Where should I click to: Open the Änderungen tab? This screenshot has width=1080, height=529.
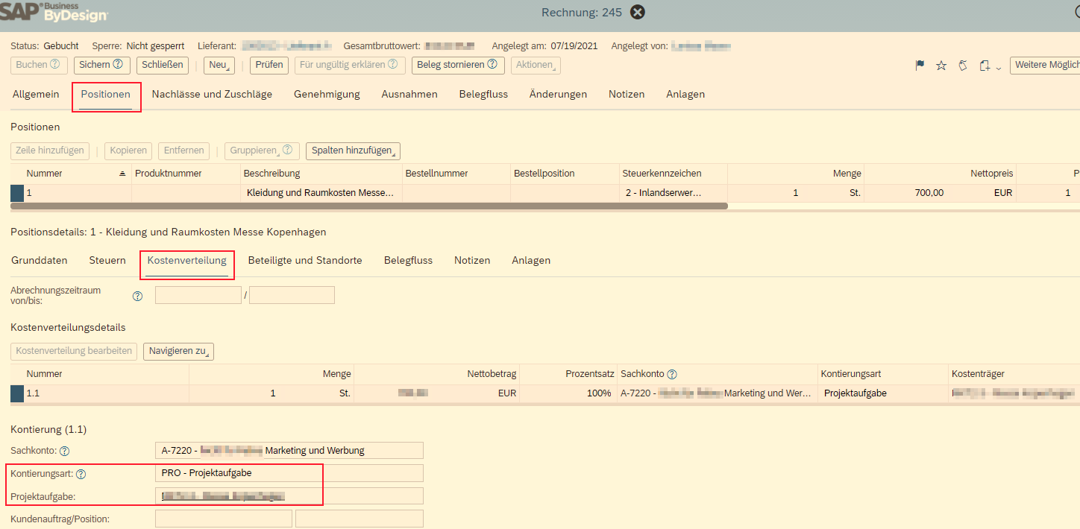pyautogui.click(x=558, y=94)
